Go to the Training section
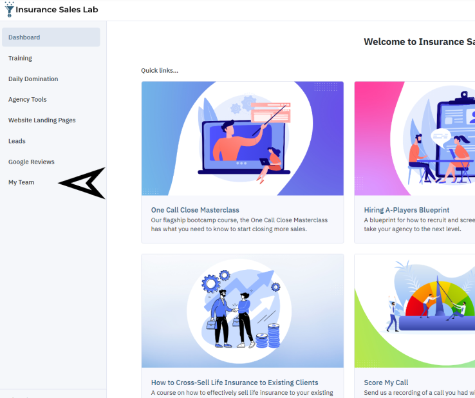Screen dimensions: 475x398 pyautogui.click(x=20, y=58)
